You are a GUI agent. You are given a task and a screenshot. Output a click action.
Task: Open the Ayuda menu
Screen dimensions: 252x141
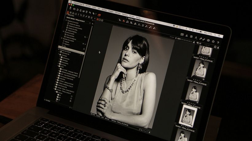pyautogui.click(x=138, y=18)
